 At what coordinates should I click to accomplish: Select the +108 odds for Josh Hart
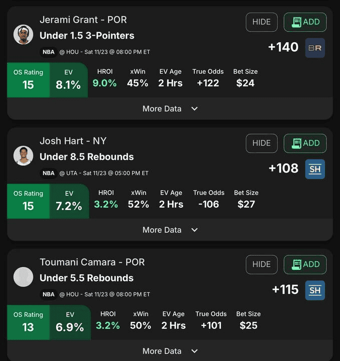coord(283,168)
